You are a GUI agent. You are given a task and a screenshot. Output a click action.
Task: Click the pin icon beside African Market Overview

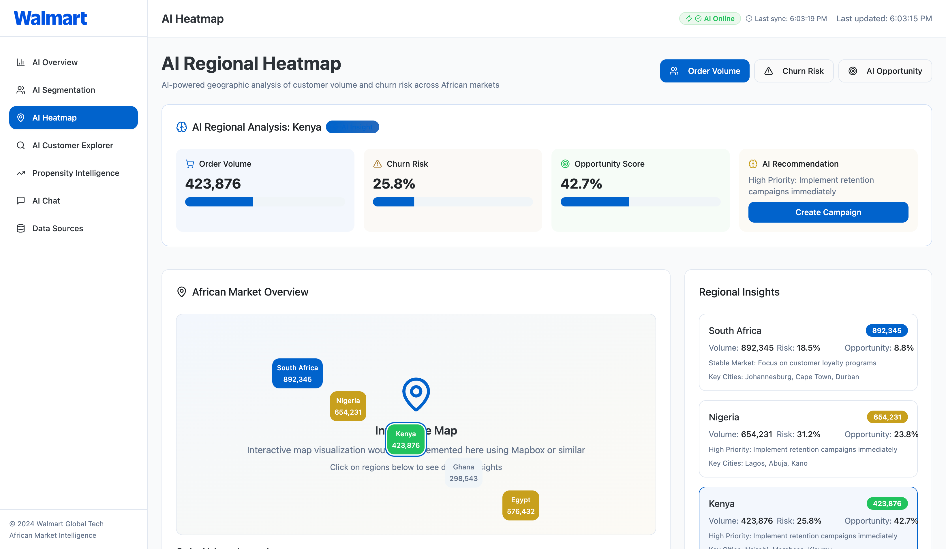182,292
